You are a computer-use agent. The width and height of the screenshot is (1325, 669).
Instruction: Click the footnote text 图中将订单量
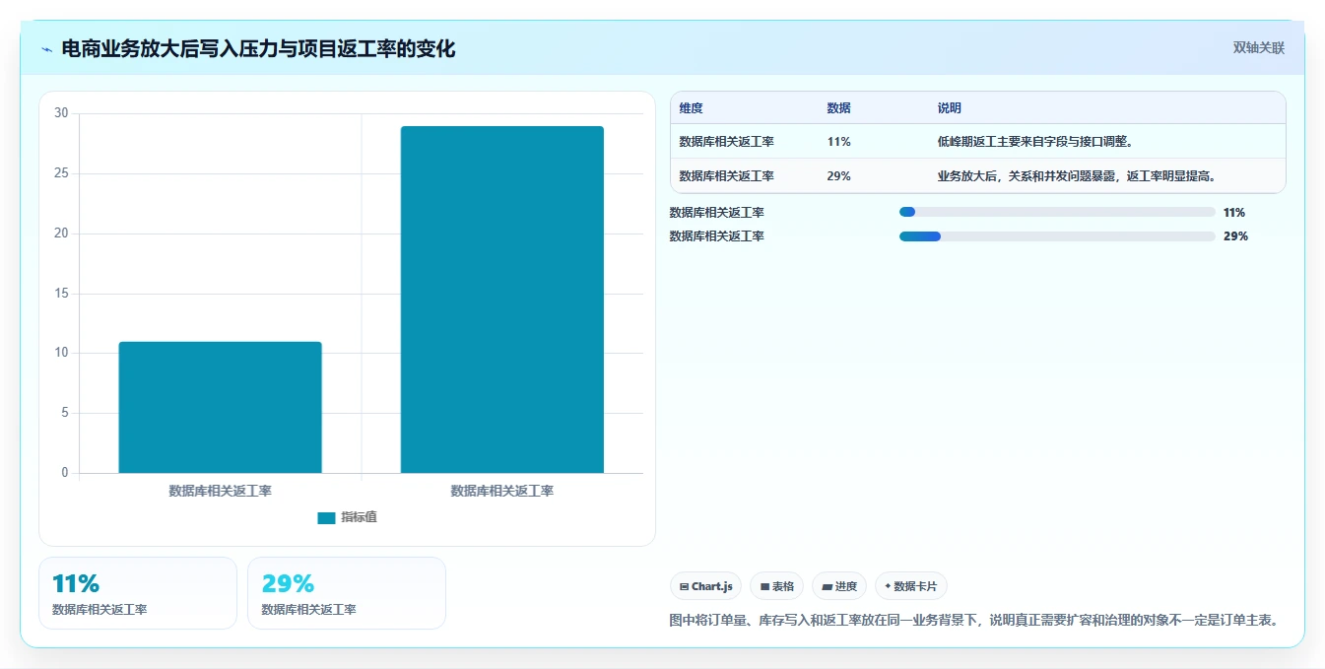973,620
